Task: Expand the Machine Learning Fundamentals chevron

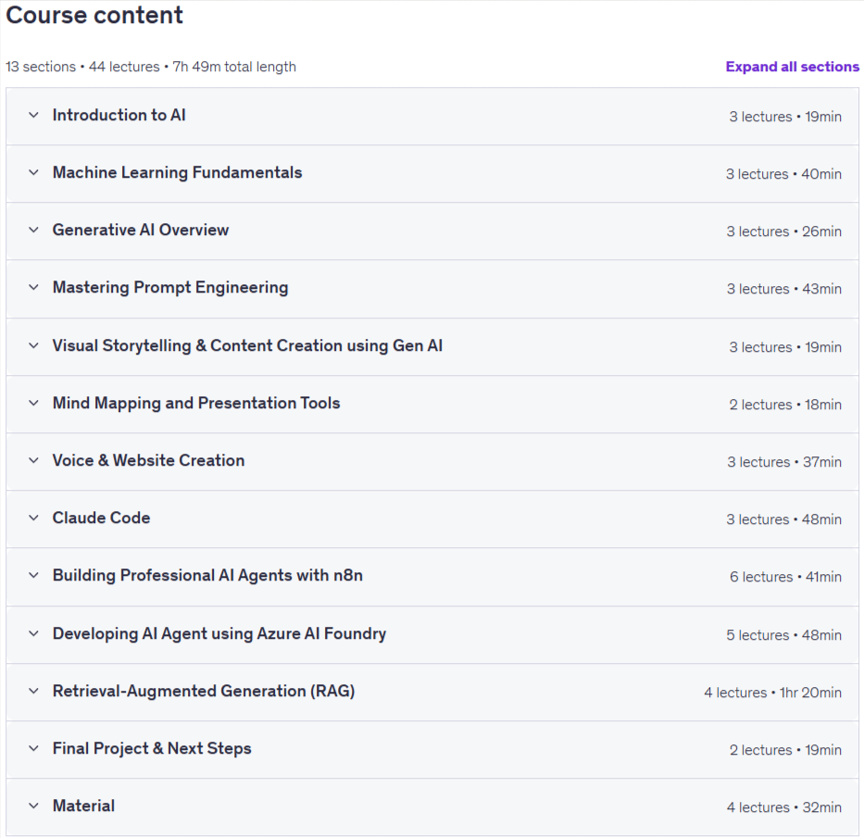Action: point(33,172)
